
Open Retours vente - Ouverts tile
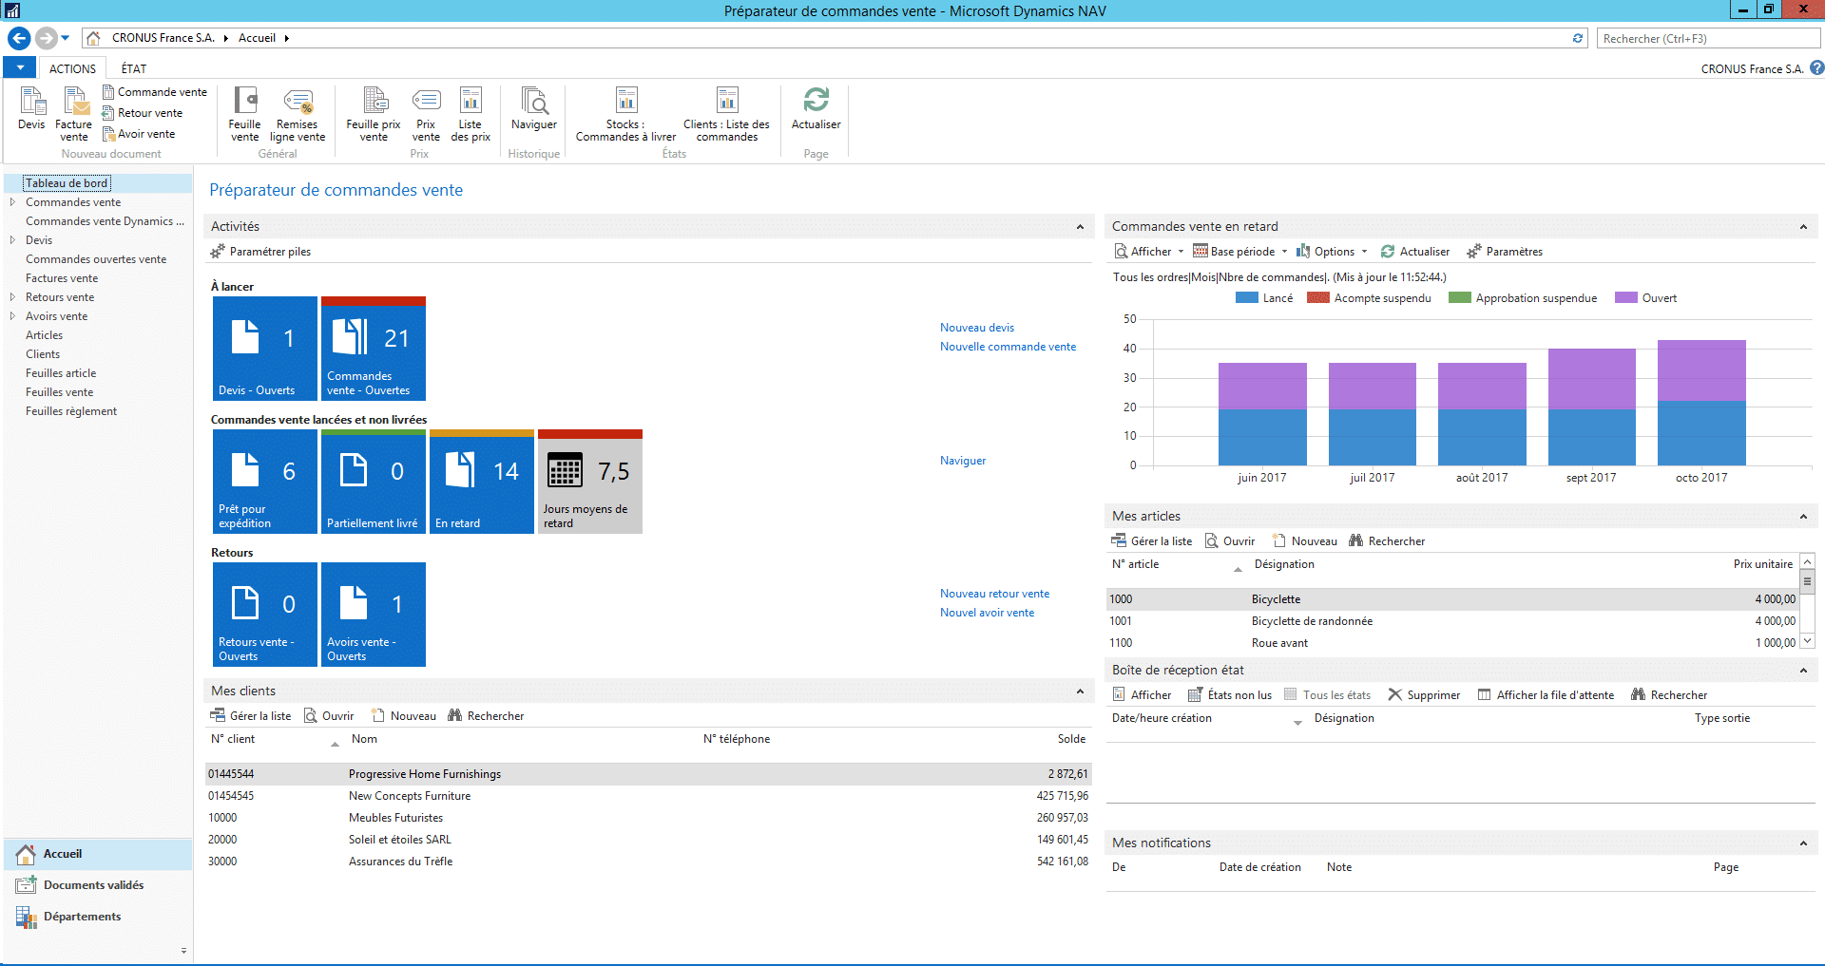pos(265,615)
